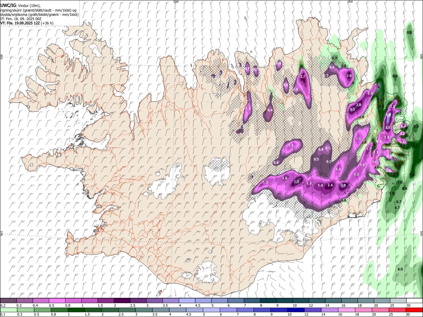Click the '2.7' snowfall value on the map
The width and height of the screenshot is (423, 317).
point(303,77)
